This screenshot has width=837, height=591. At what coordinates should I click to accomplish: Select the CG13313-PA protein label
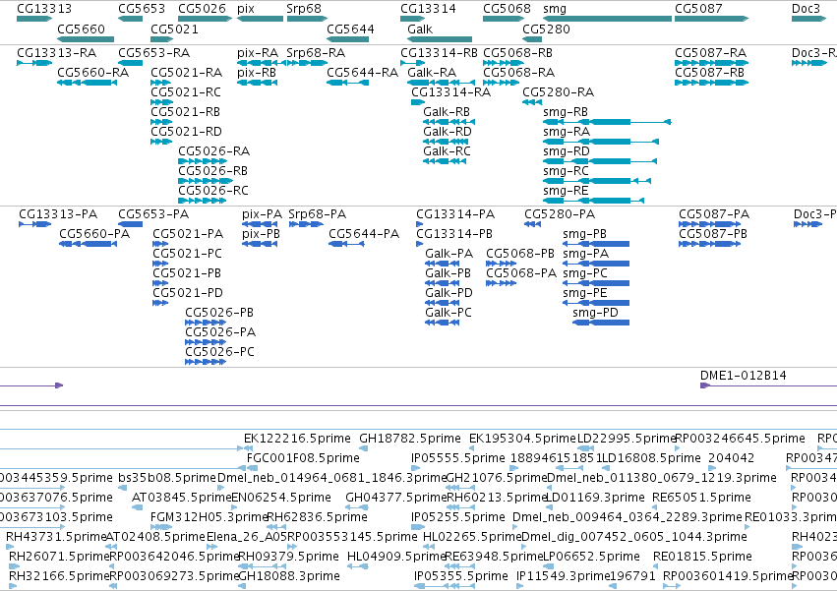(58, 214)
